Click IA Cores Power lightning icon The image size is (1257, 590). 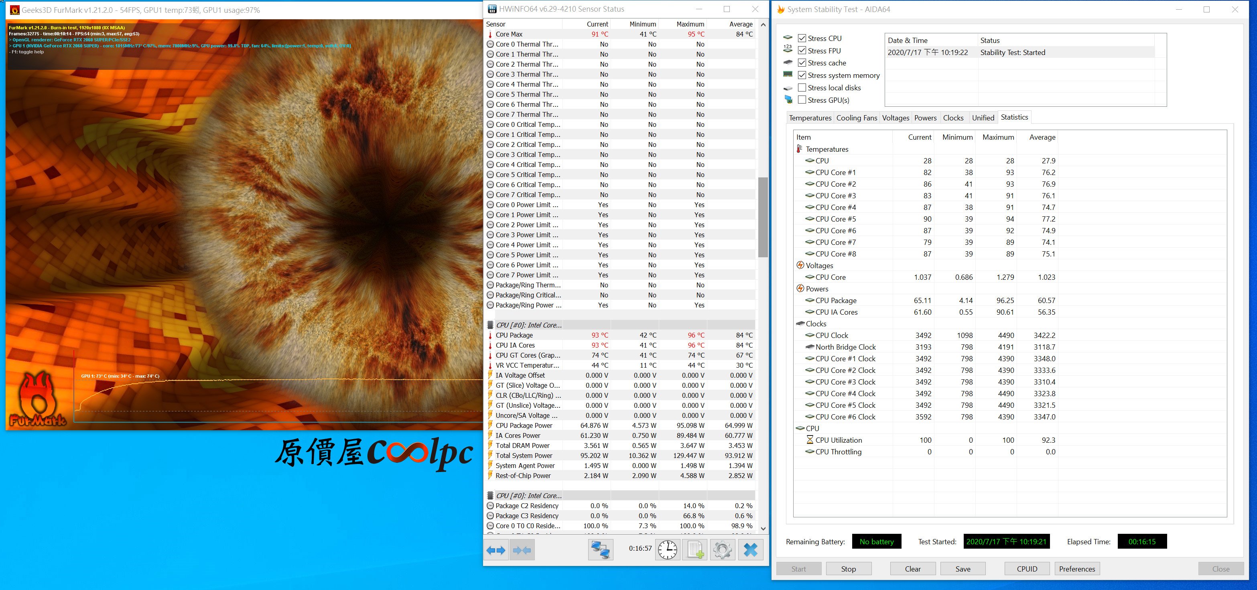(x=490, y=435)
